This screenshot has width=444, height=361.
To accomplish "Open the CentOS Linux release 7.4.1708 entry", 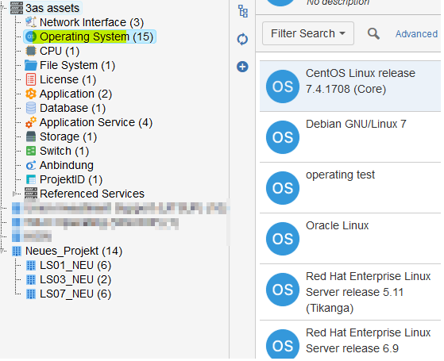I will tap(350, 86).
